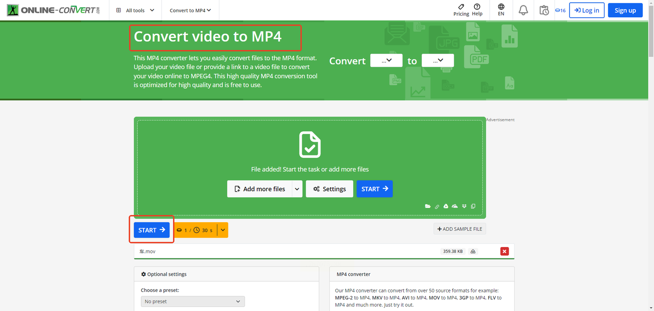Click the enter URL link icon
Screen dimensions: 654x311
(437, 207)
